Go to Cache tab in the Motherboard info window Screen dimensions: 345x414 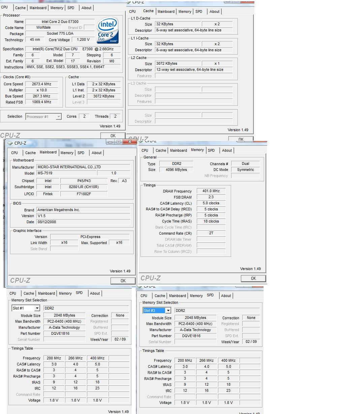(x=30, y=153)
